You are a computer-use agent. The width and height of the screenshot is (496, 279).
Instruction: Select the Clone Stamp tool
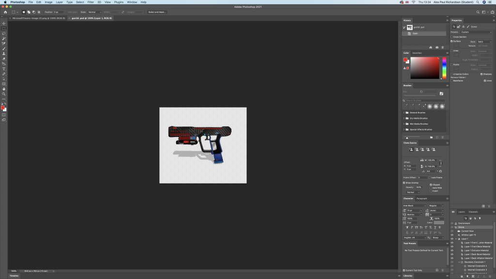coord(4,54)
